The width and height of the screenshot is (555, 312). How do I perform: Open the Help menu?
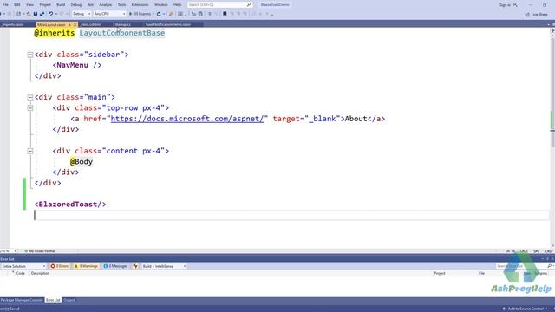click(177, 4)
